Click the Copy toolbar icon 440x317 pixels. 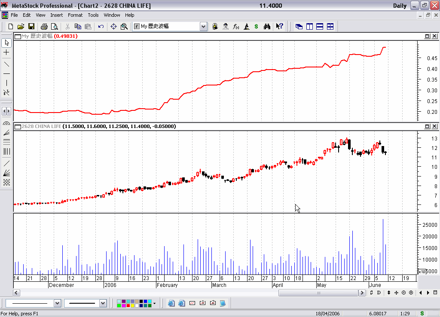(x=78, y=26)
